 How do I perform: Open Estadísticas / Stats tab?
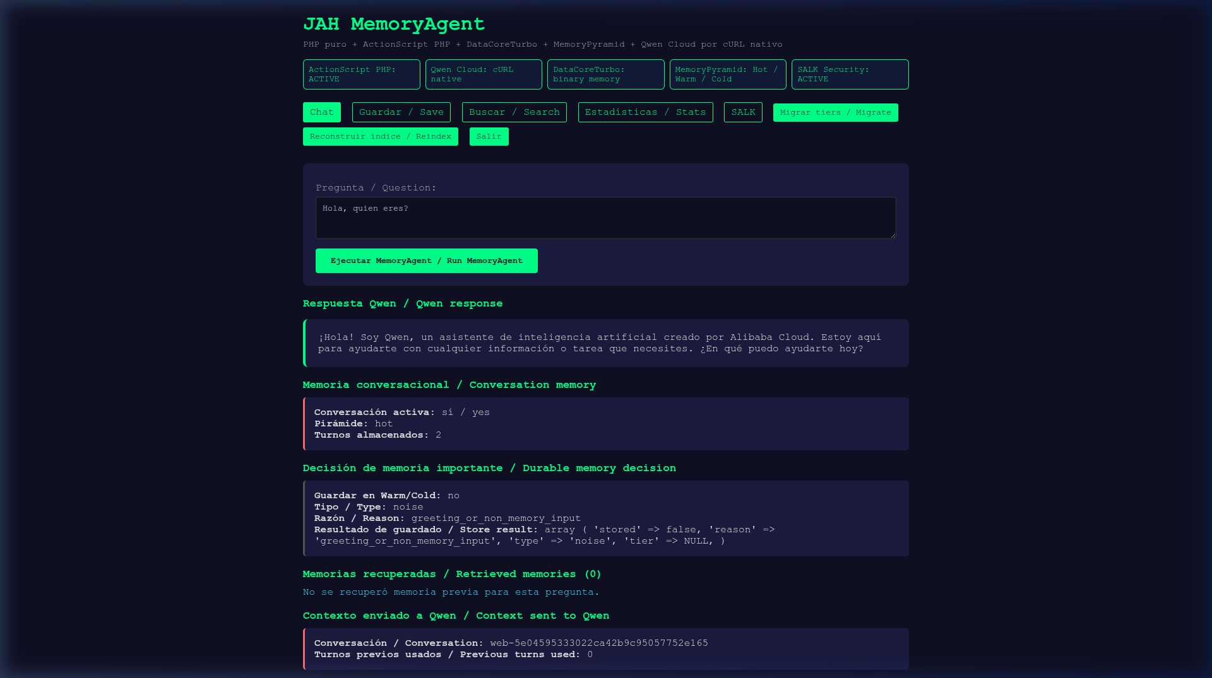coord(645,112)
